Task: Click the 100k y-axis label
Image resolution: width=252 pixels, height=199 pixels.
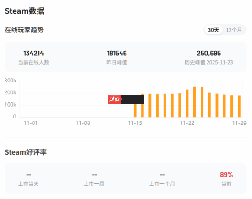Action: [10, 105]
